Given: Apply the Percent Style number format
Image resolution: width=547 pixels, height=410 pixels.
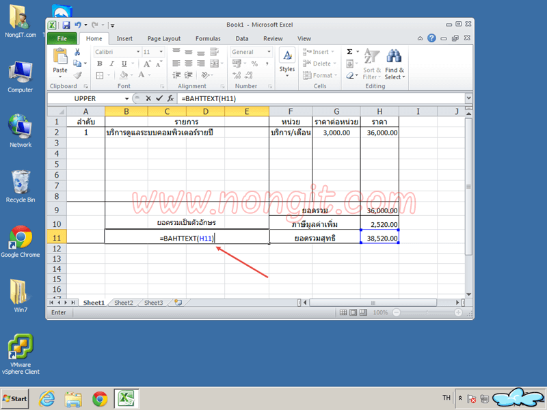Looking at the screenshot, I should pos(254,63).
